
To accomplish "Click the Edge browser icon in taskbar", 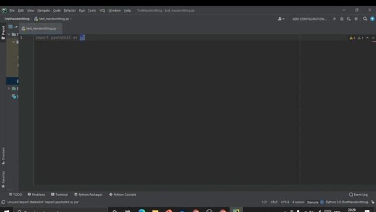I will [142, 211].
